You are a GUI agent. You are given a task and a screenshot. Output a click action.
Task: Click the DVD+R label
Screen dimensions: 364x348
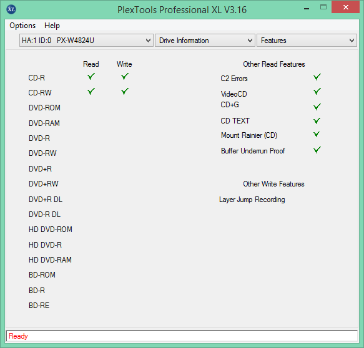40,169
